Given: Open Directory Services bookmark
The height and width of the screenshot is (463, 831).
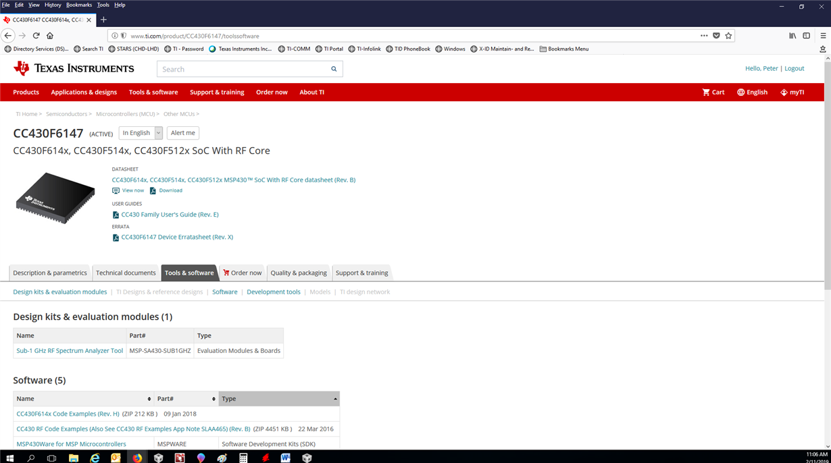Looking at the screenshot, I should [x=36, y=49].
